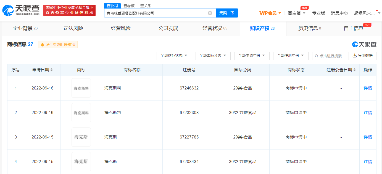Click registration number 67208434
This screenshot has width=382, height=174.
(x=189, y=162)
